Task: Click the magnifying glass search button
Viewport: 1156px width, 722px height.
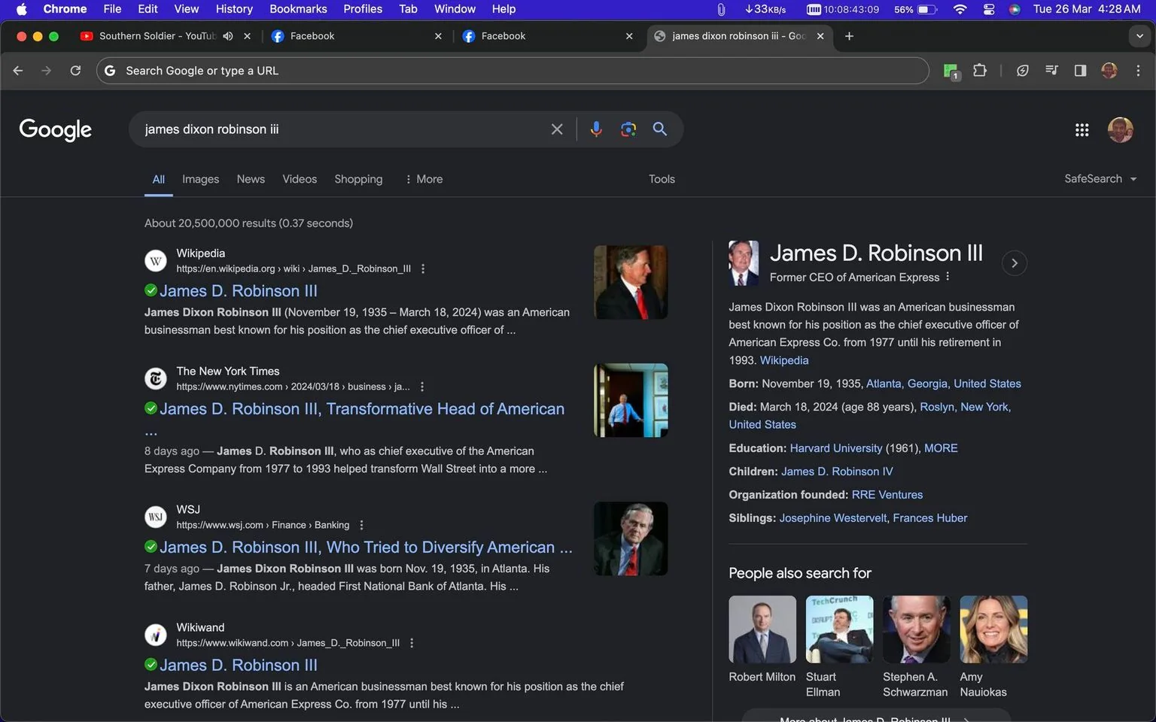Action: point(660,129)
